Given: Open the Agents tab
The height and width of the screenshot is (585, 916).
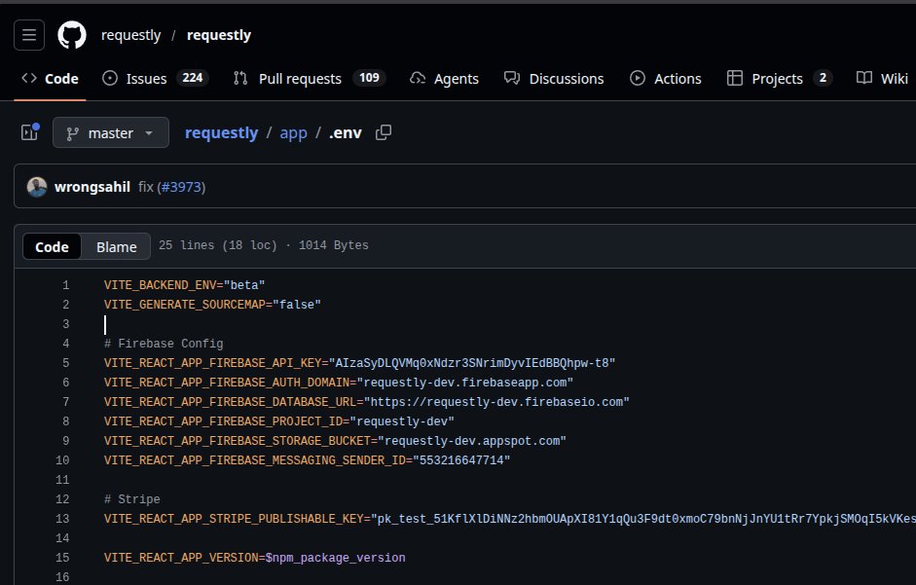Looking at the screenshot, I should click(x=445, y=78).
